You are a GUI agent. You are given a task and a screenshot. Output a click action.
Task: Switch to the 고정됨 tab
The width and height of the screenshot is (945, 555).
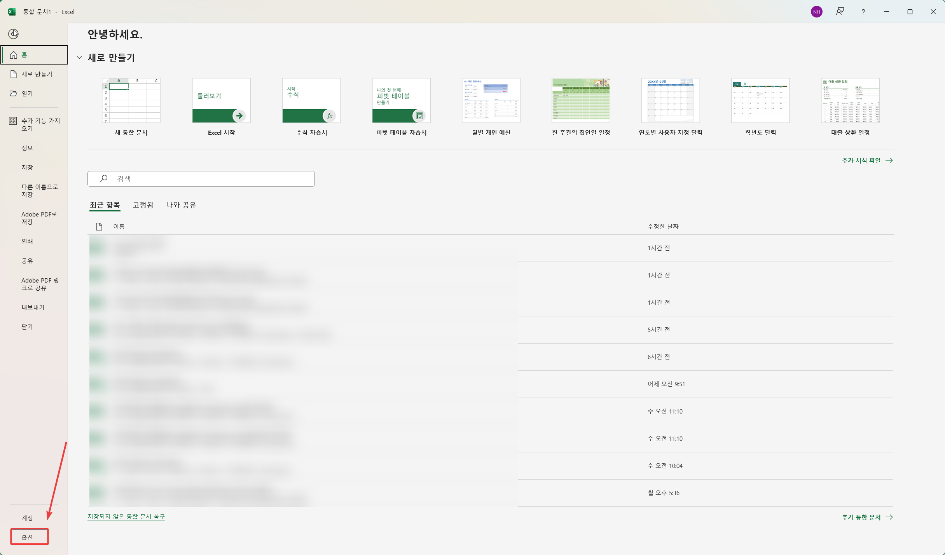click(143, 205)
